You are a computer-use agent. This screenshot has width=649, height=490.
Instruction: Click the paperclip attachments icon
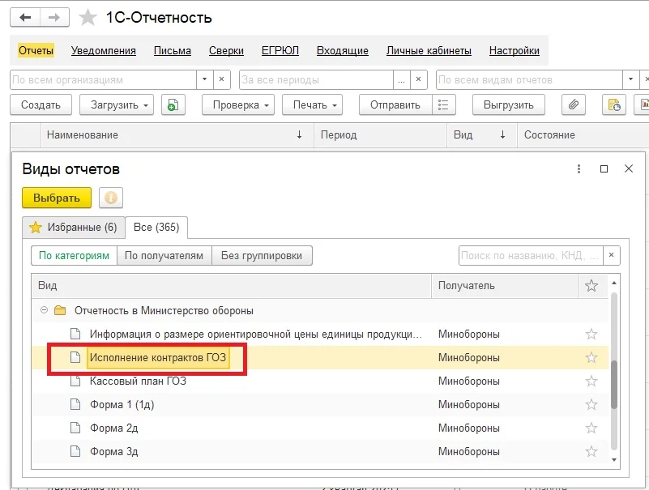click(x=574, y=105)
